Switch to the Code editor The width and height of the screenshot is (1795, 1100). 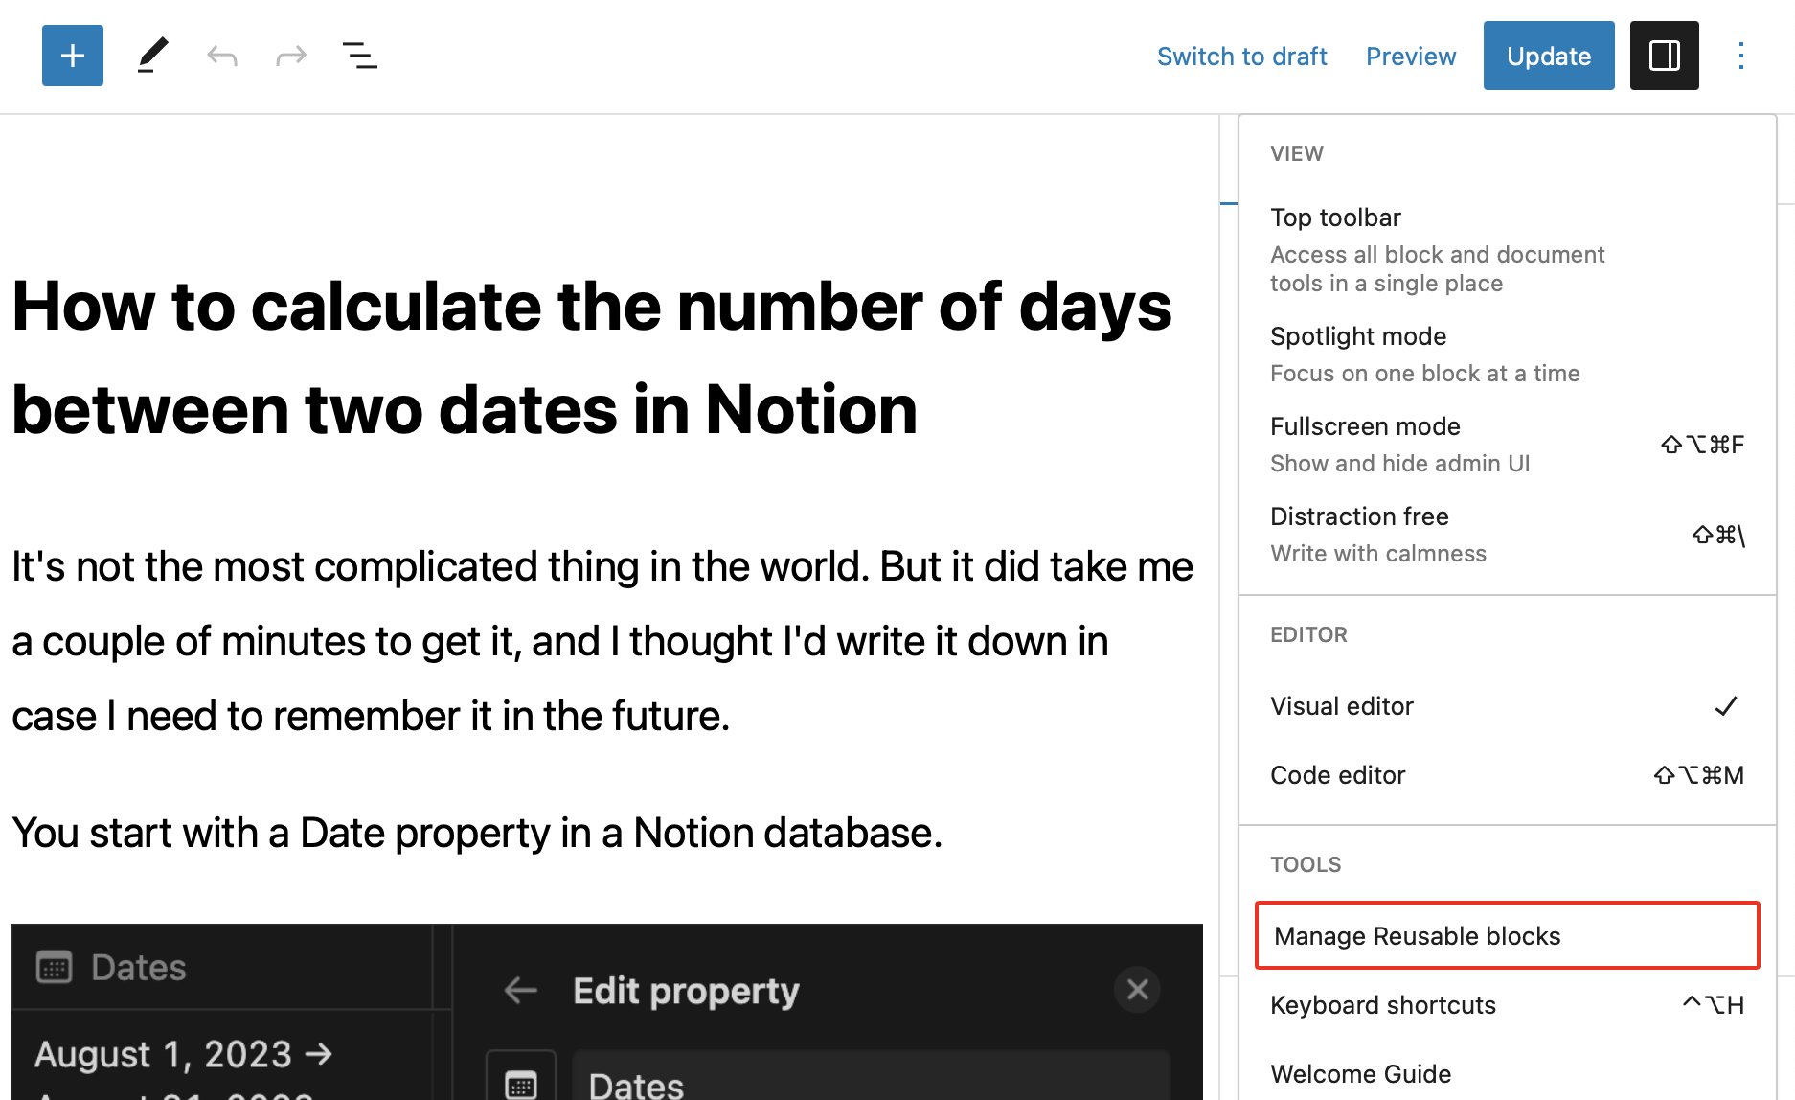(1337, 774)
